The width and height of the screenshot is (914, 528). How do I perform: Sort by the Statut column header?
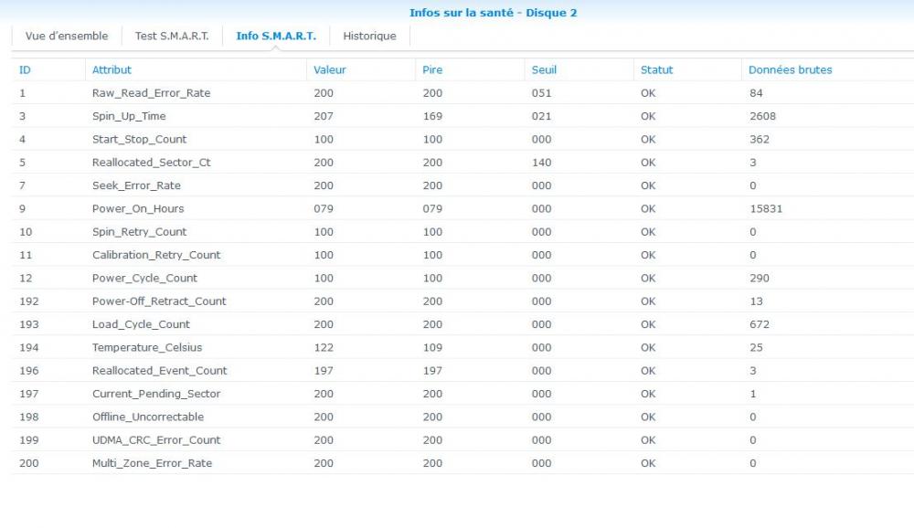(656, 70)
